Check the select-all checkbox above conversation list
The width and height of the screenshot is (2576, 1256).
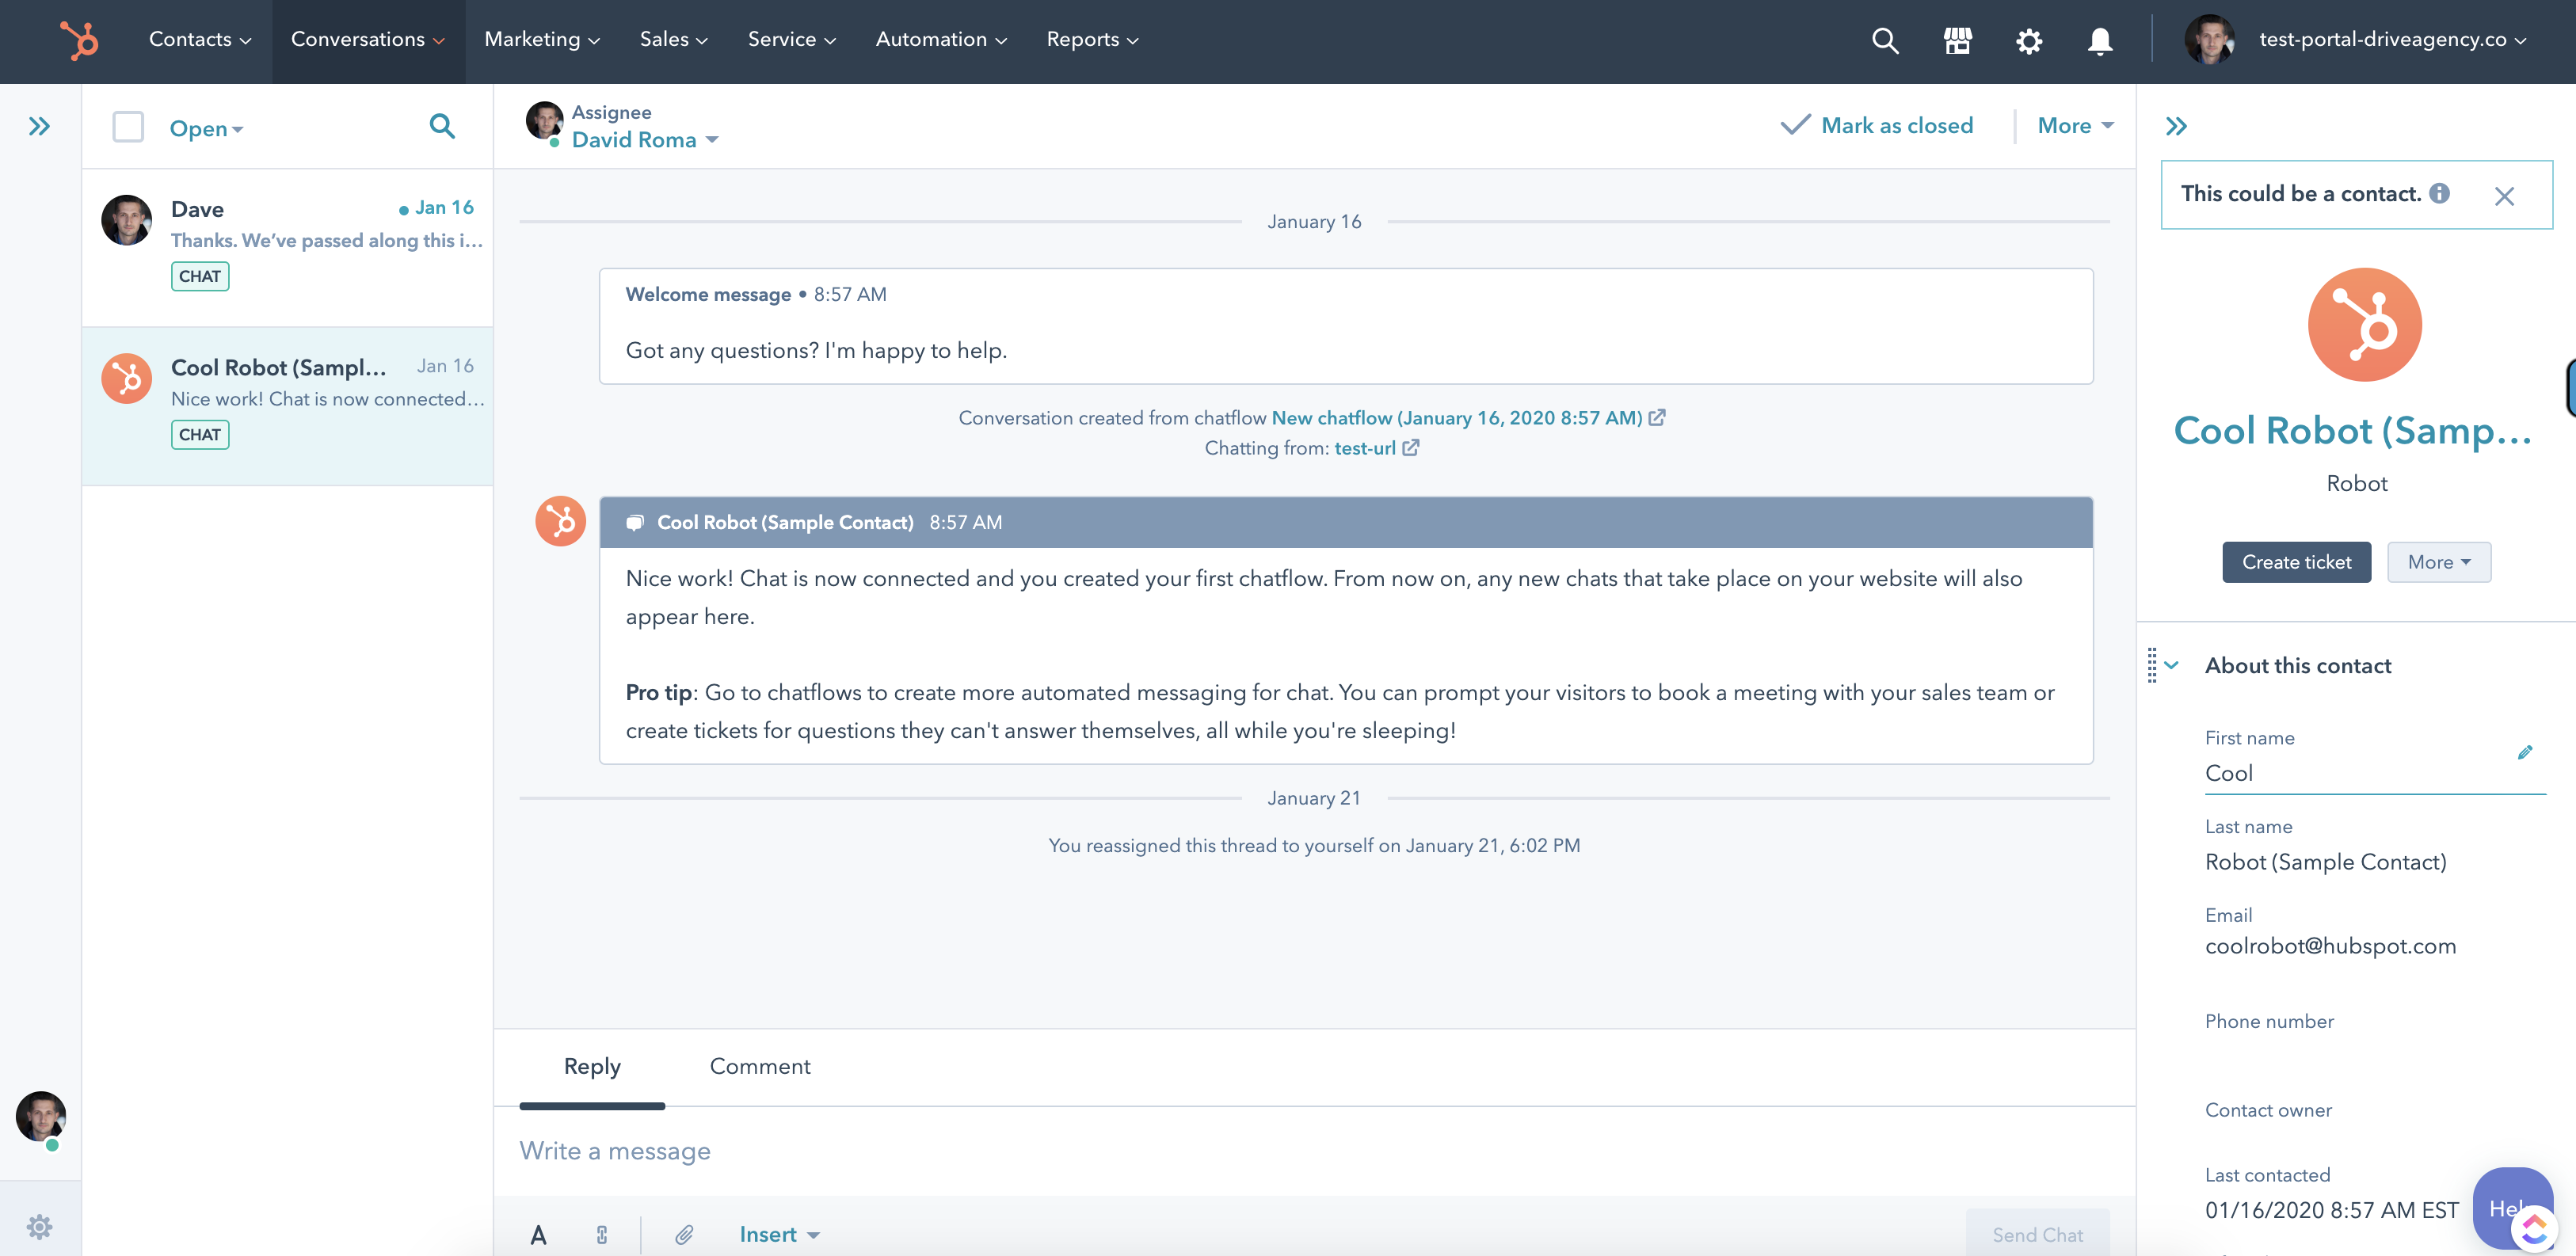(x=128, y=127)
